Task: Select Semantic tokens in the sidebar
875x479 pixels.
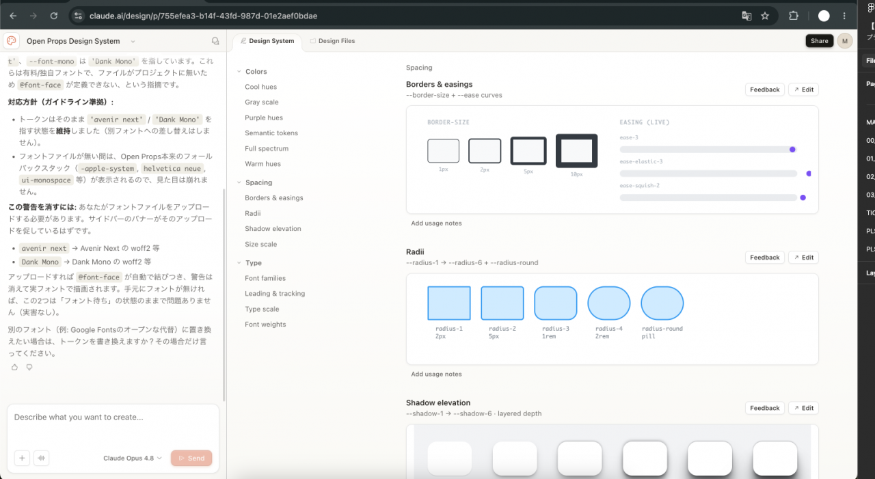Action: click(271, 133)
